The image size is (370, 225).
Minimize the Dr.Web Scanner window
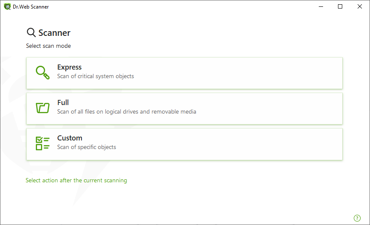pos(320,6)
